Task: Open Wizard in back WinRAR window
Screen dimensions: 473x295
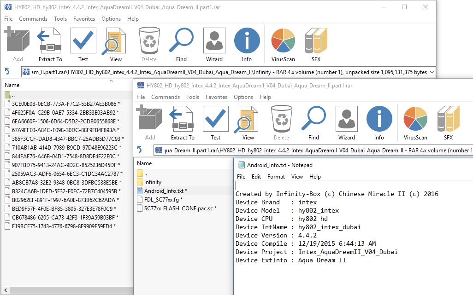Action: click(214, 40)
